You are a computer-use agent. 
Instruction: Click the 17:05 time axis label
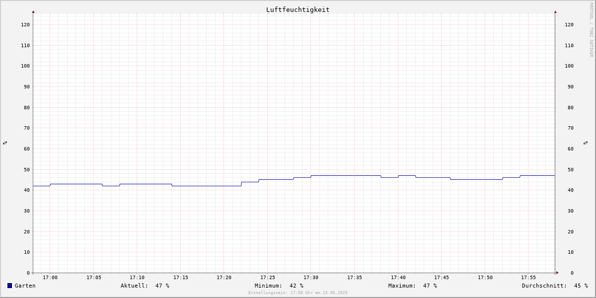94,278
